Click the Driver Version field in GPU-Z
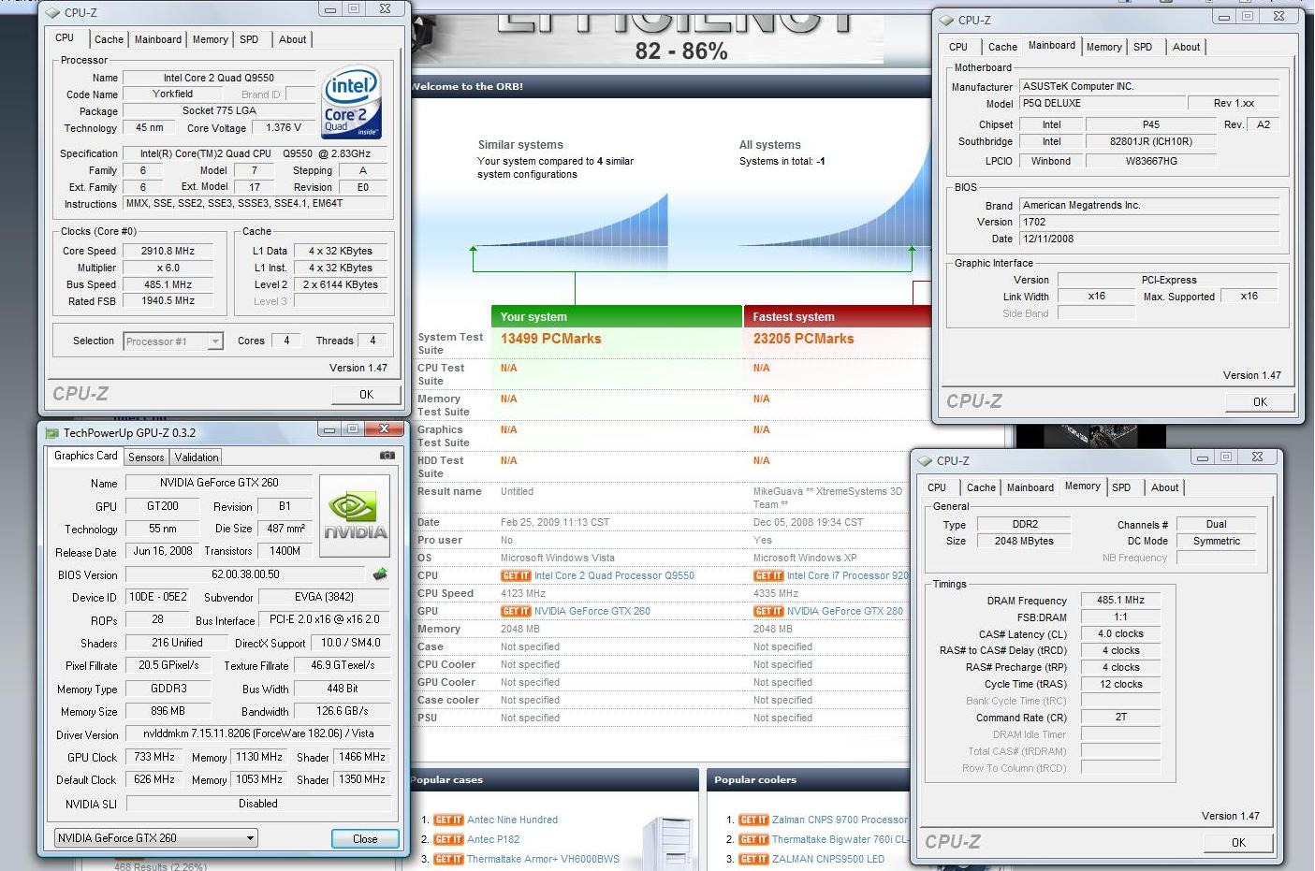 click(258, 734)
